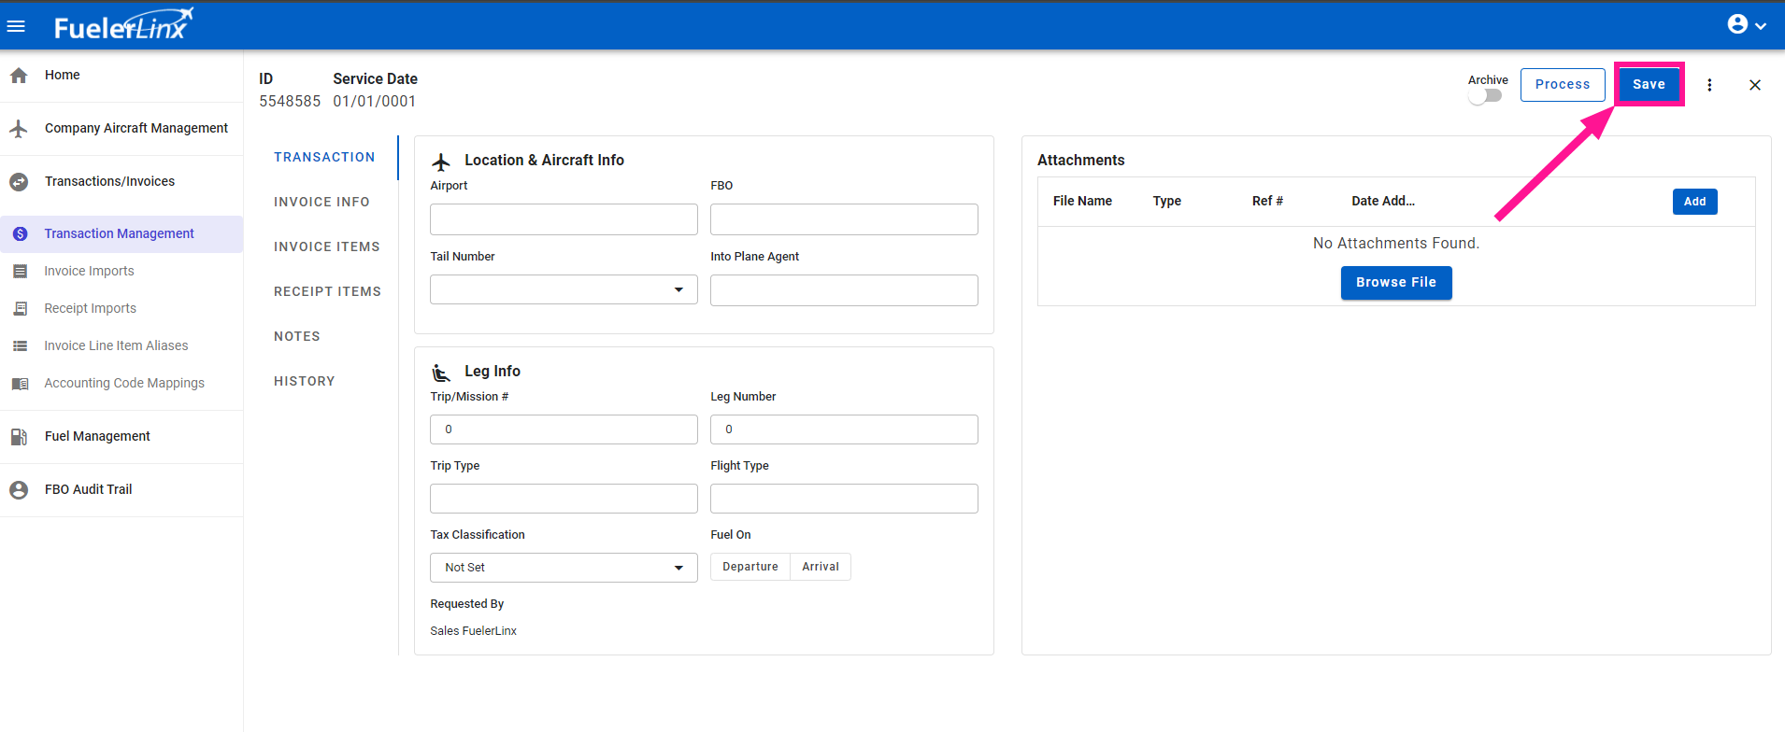Click the Accounting Code Mappings icon

tap(20, 384)
